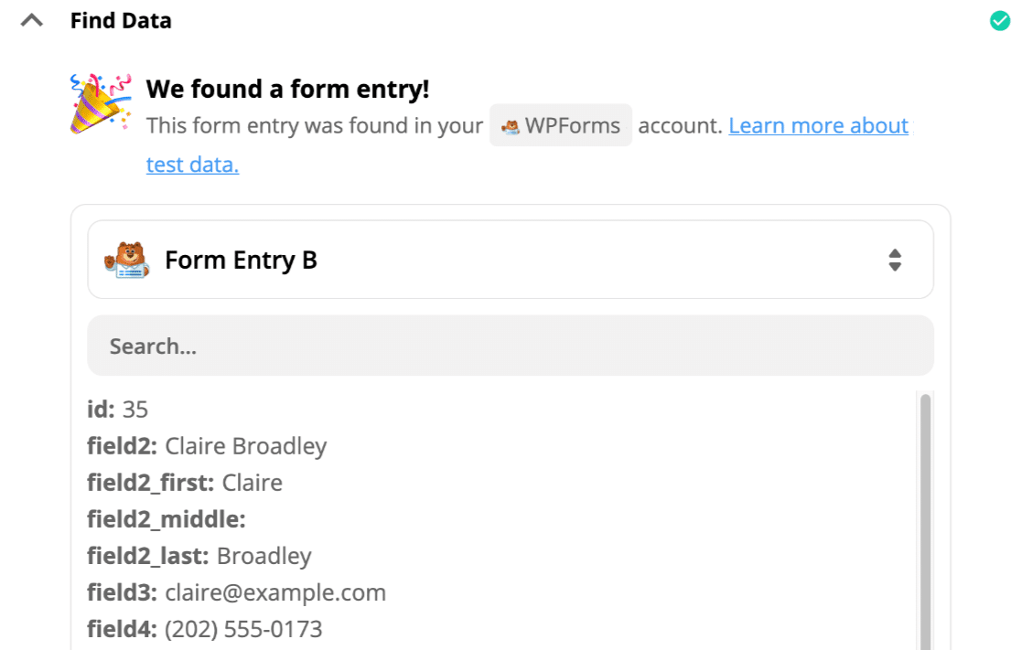
Task: Select the field3 email address row
Action: 236,592
